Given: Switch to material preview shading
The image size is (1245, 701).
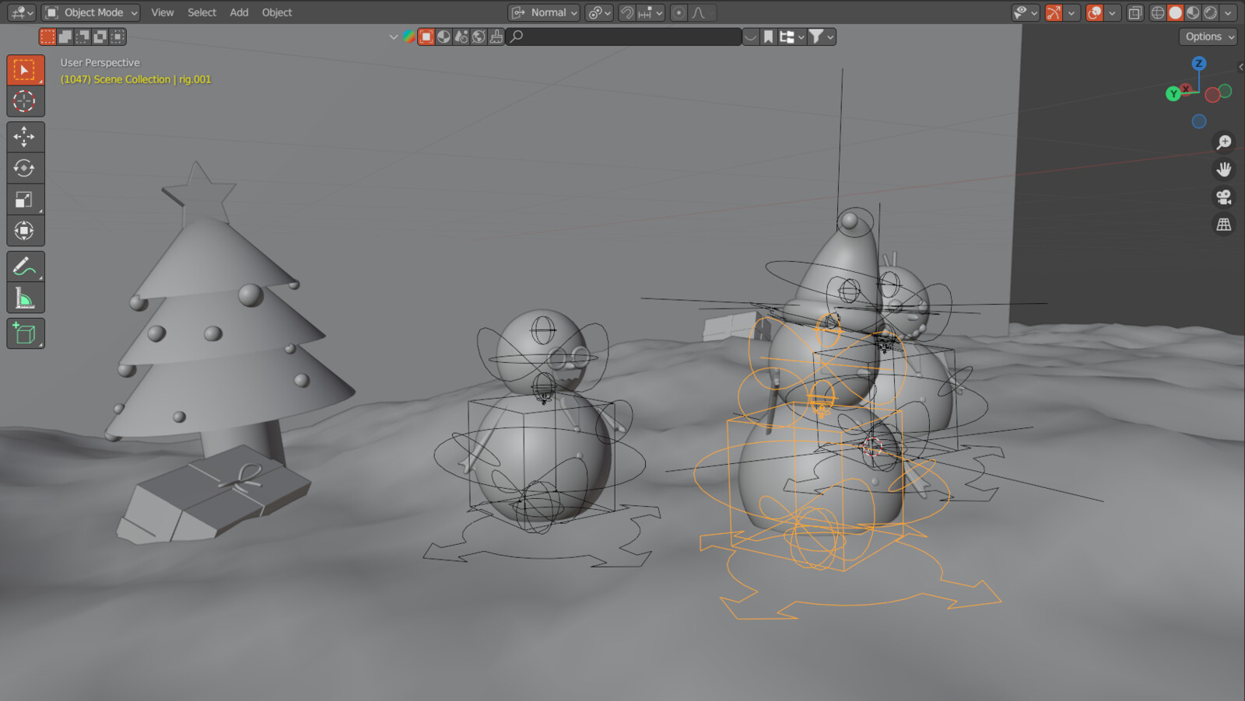Looking at the screenshot, I should point(1193,12).
